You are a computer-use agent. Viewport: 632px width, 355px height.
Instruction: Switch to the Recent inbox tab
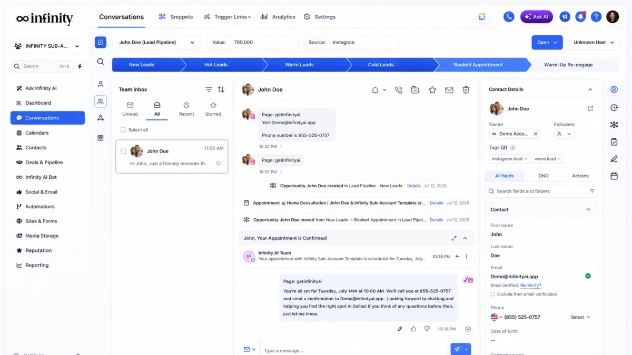click(x=186, y=109)
